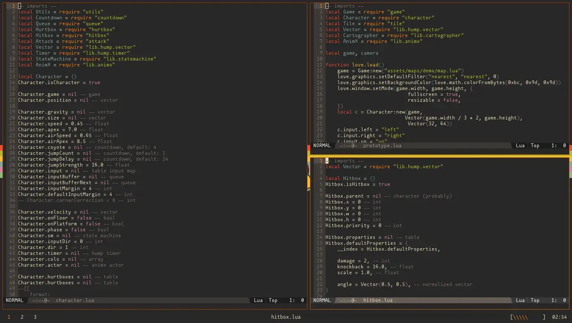
Task: Click "local game, camera" in prototype.lua
Action: [x=352, y=53]
